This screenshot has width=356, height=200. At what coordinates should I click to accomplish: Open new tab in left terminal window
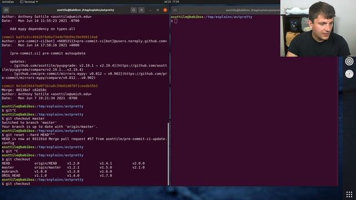[6, 10]
